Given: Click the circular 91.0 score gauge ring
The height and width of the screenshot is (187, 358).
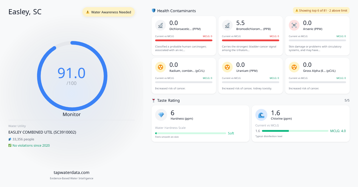Looking at the screenshot, I should tap(72, 76).
